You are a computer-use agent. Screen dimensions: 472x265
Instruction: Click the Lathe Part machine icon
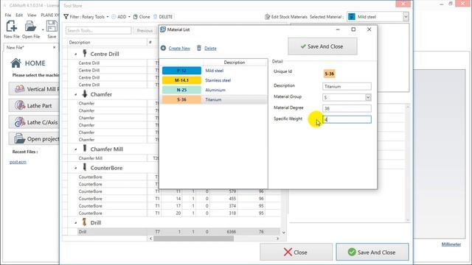20,105
